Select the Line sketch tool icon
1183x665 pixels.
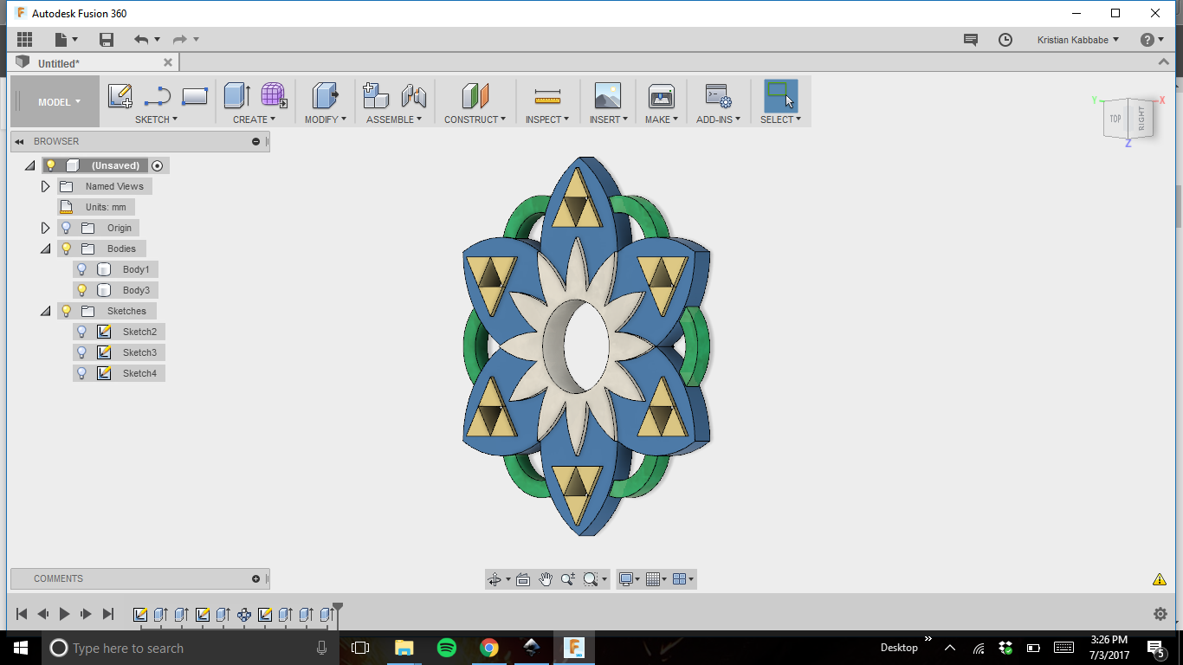(157, 96)
